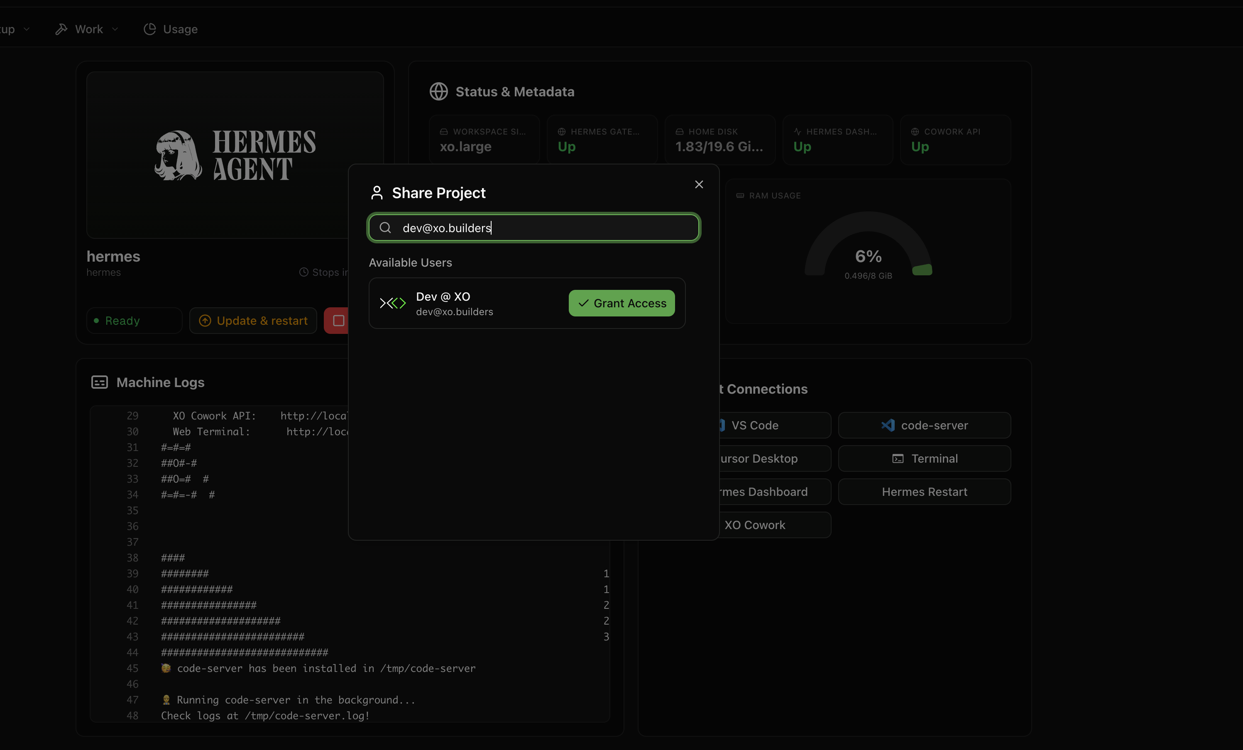The height and width of the screenshot is (750, 1243).
Task: Click log line 45 code-server installed
Action: point(318,668)
